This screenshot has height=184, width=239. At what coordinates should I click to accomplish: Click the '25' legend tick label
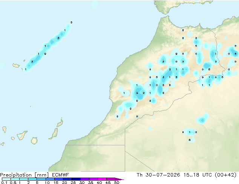[x=73, y=182]
